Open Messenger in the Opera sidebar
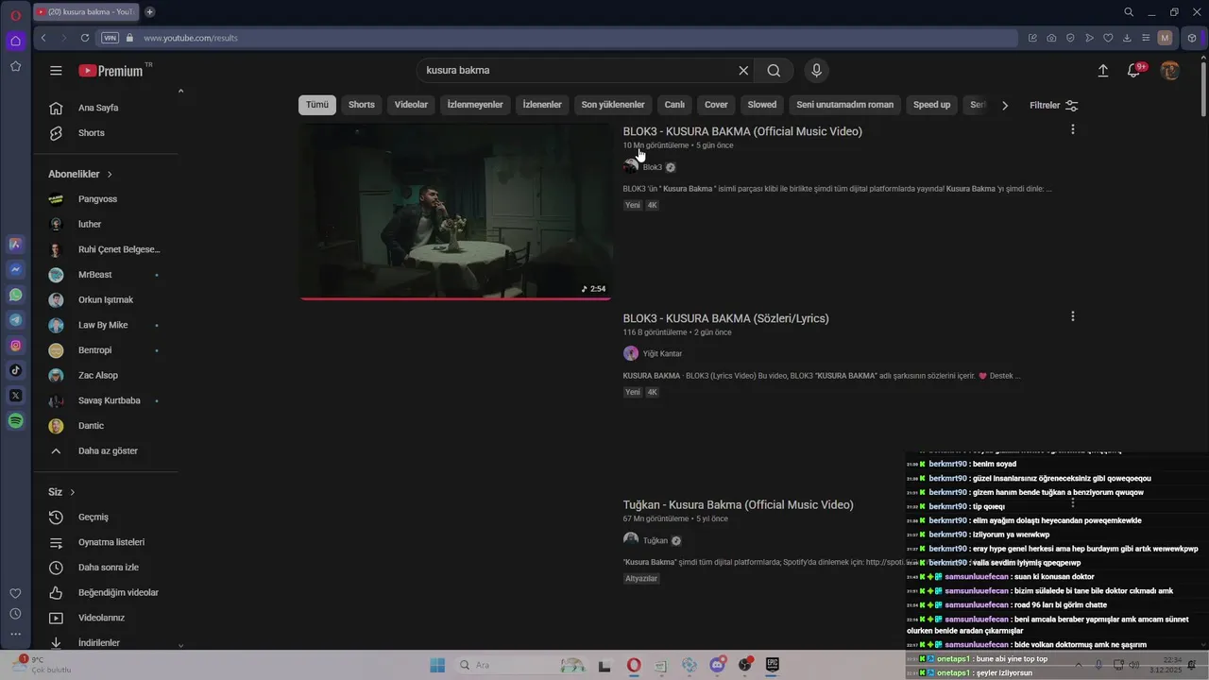The image size is (1209, 680). click(x=16, y=269)
